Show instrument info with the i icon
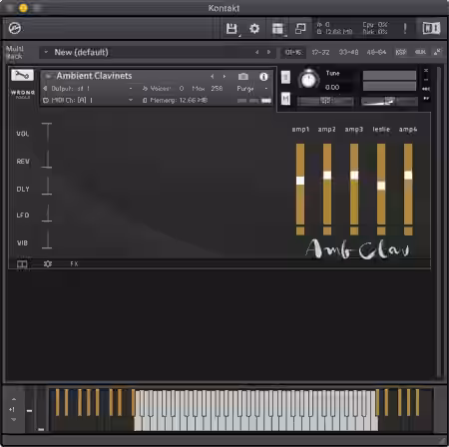449x447 pixels. tap(263, 77)
